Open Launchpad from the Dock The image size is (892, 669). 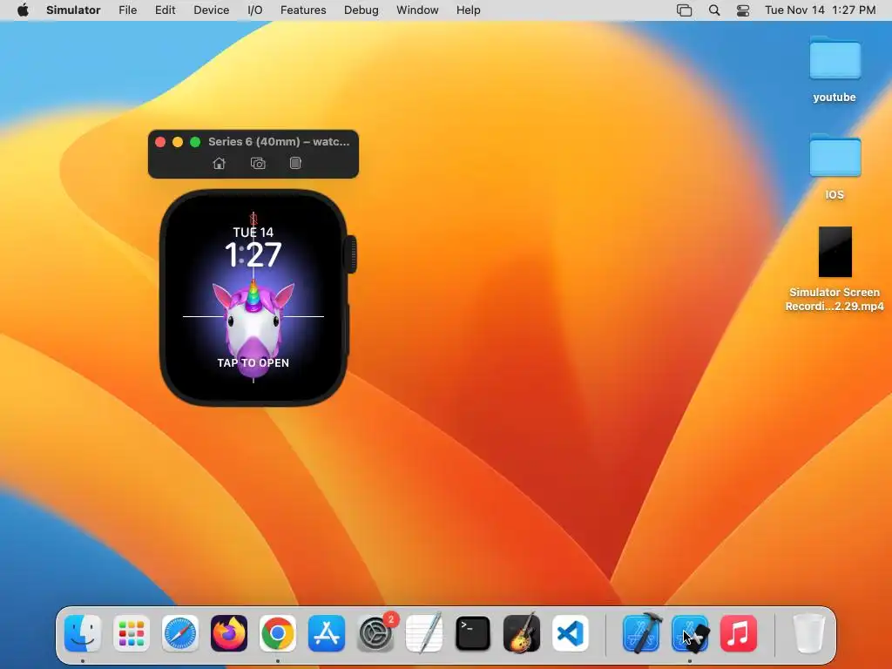pyautogui.click(x=132, y=633)
